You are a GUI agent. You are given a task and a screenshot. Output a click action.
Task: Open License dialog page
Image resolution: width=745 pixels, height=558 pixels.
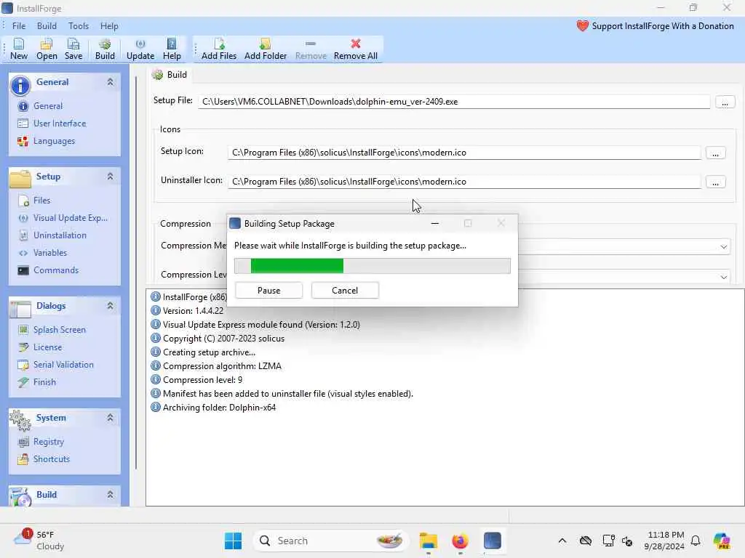pyautogui.click(x=47, y=347)
